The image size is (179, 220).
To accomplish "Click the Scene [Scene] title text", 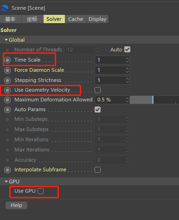I will tap(28, 8).
